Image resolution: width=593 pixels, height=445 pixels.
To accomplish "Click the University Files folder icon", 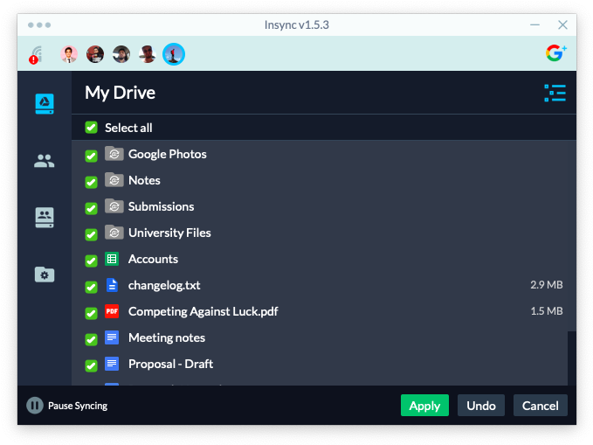I will pyautogui.click(x=114, y=233).
